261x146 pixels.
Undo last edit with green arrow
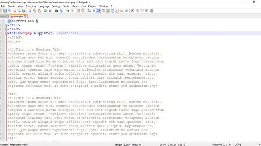[x=45, y=11]
